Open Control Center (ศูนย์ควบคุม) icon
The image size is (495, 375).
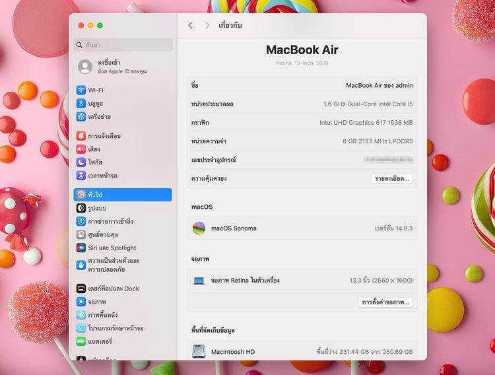[x=81, y=234]
